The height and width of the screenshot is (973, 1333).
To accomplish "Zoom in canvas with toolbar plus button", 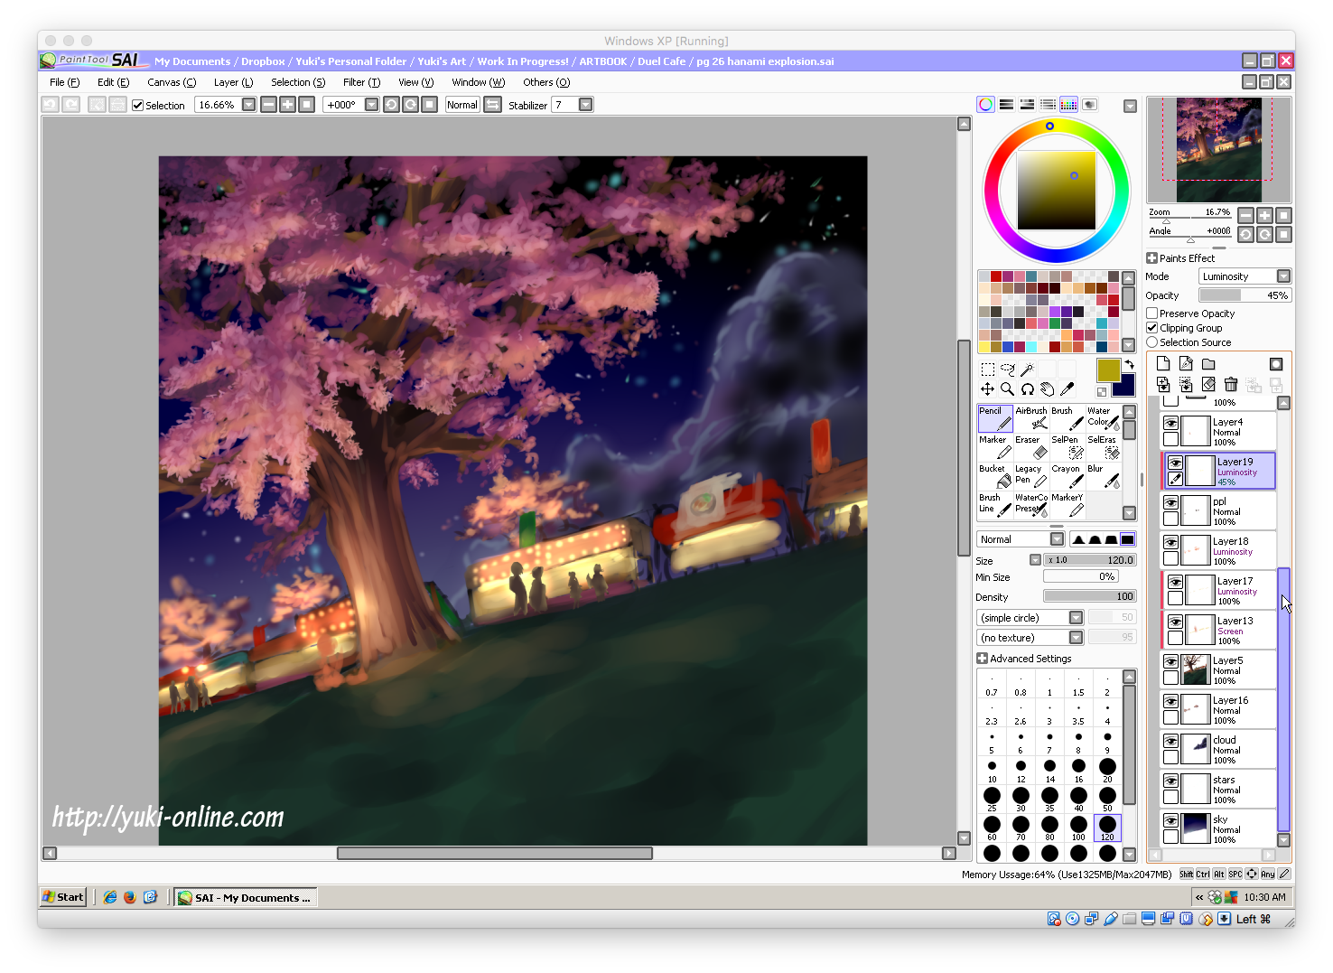I will click(x=287, y=105).
